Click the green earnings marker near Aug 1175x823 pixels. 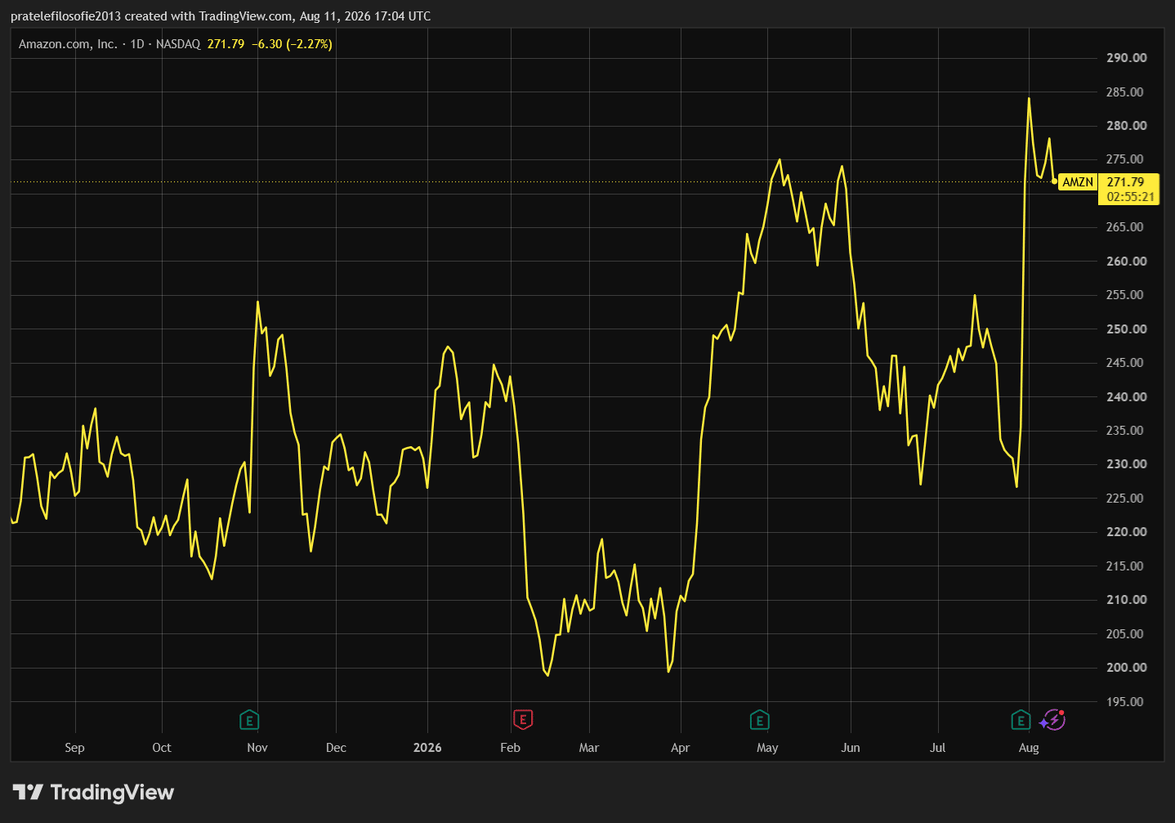click(x=1021, y=720)
